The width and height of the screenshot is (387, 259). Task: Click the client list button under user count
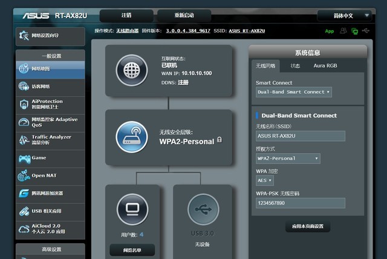[x=132, y=250]
